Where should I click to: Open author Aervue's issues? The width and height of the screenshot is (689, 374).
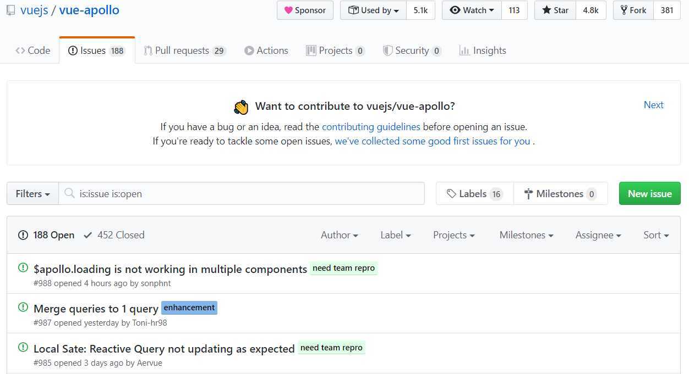click(x=149, y=363)
